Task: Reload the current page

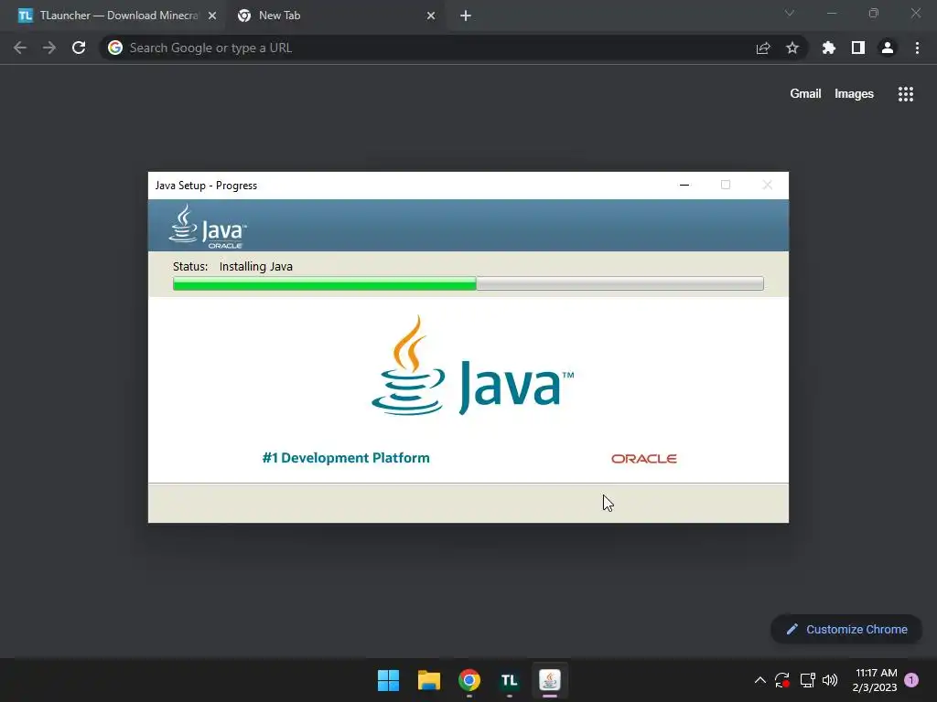Action: pyautogui.click(x=79, y=48)
